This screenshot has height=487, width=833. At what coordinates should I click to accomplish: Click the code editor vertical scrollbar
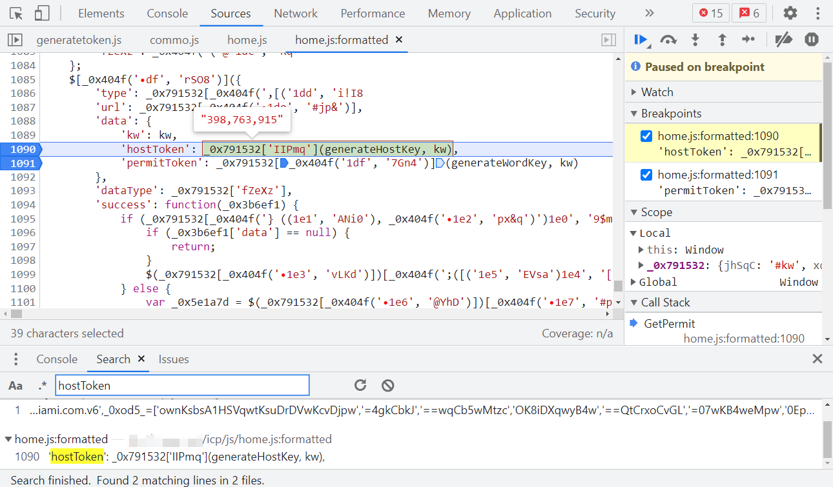click(618, 286)
